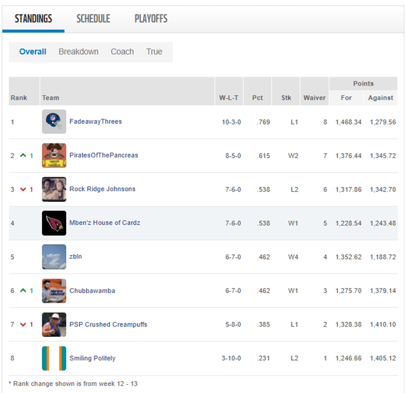The width and height of the screenshot is (405, 393).
Task: Click the .615 win percentage cell
Action: [x=263, y=156]
